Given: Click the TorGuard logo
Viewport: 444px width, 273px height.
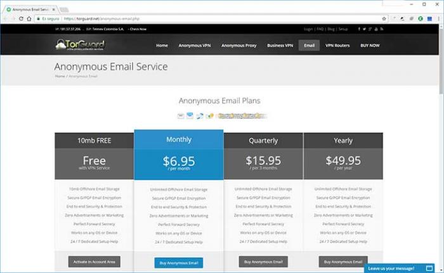Looking at the screenshot, I should click(80, 45).
